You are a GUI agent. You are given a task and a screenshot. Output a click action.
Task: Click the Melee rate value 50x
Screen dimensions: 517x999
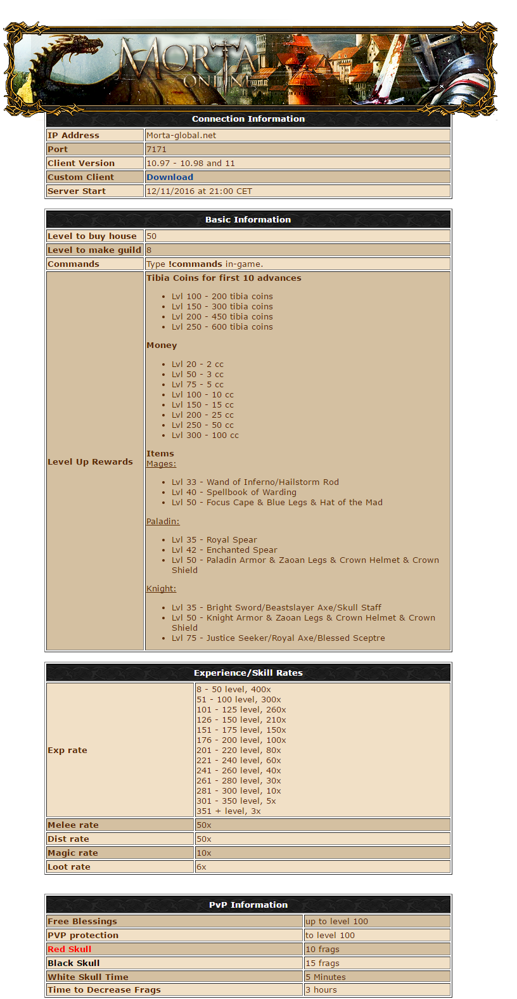[204, 825]
